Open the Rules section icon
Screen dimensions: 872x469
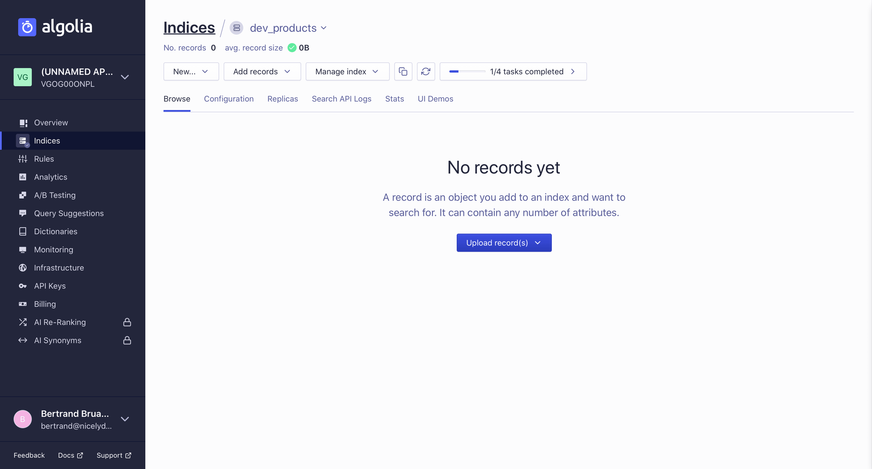point(23,159)
